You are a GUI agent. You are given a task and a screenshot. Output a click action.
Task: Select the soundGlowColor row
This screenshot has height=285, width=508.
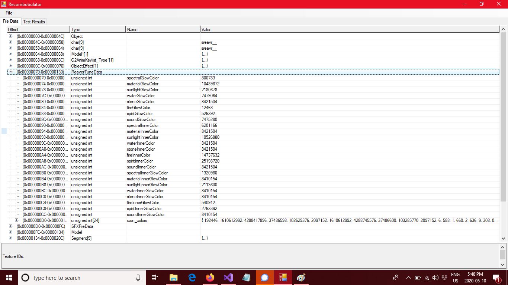253,119
